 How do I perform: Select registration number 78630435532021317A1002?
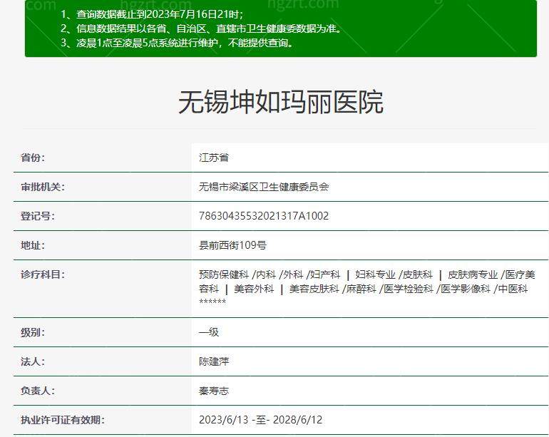click(x=264, y=216)
